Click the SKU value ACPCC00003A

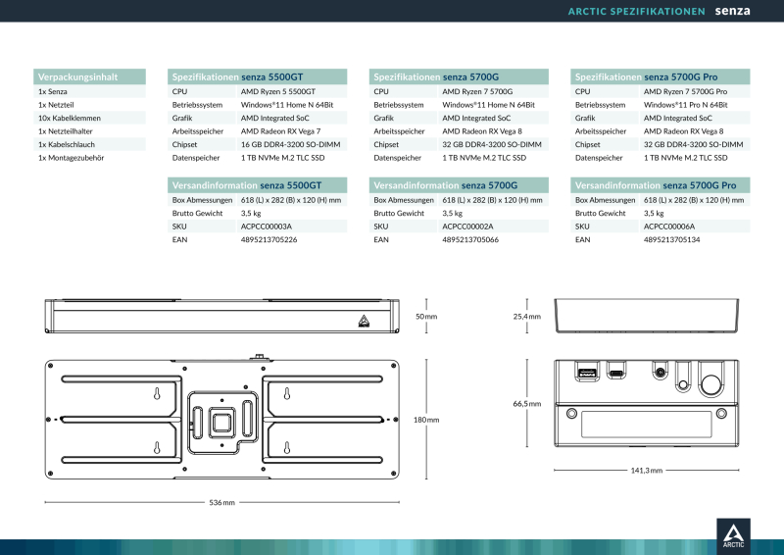tap(267, 226)
